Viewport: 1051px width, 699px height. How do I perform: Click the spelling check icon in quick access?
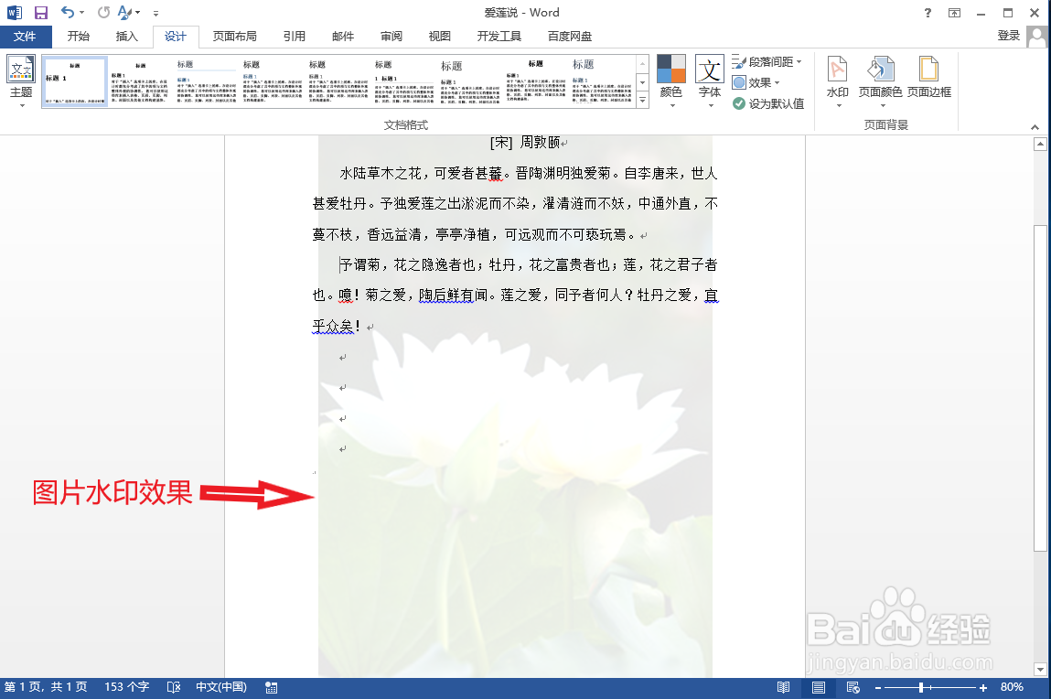click(x=124, y=12)
